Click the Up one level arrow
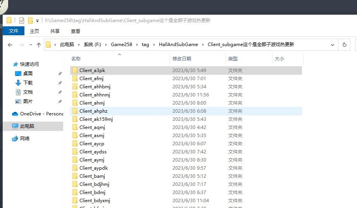The image size is (357, 208). [38, 45]
